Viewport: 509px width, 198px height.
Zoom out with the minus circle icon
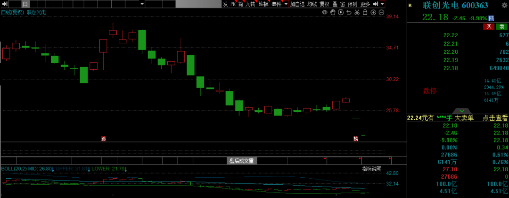(381, 12)
